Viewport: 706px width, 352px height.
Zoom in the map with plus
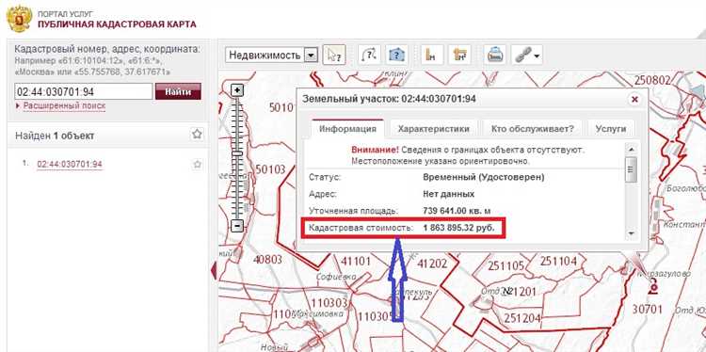[x=237, y=90]
